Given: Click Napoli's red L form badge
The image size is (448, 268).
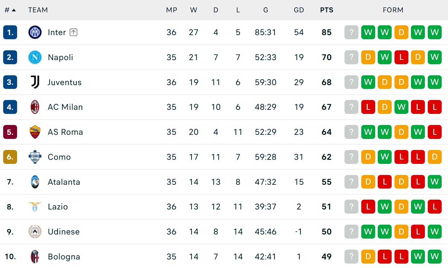Looking at the screenshot, I should [x=401, y=57].
